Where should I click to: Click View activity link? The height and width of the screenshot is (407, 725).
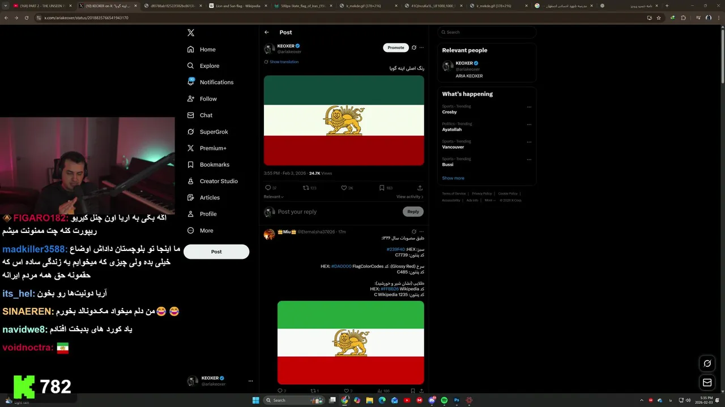click(x=410, y=197)
